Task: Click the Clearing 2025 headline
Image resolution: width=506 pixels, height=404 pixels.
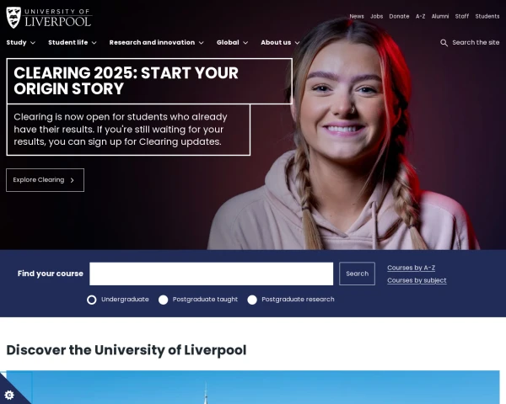Action: (x=126, y=81)
